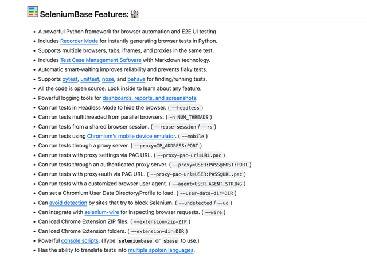Viewport: 367px width, 257px height.
Task: Open Test Case Management Software link
Action: tap(101, 60)
